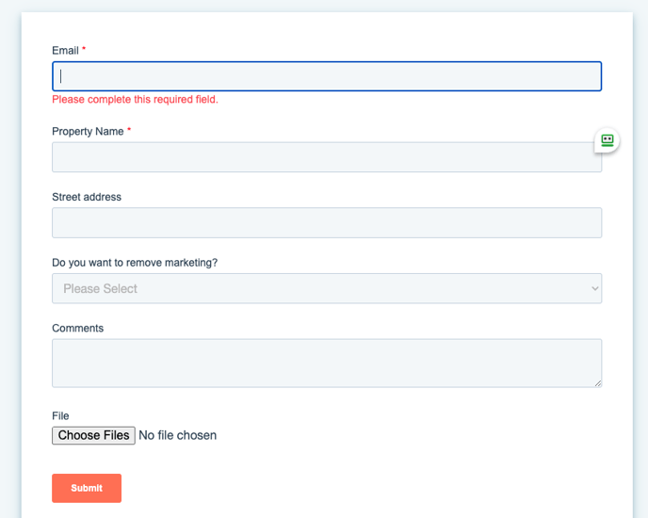Screen dimensions: 648x518
Task: Click the red asterisk beside Property Name
Action: pos(129,132)
